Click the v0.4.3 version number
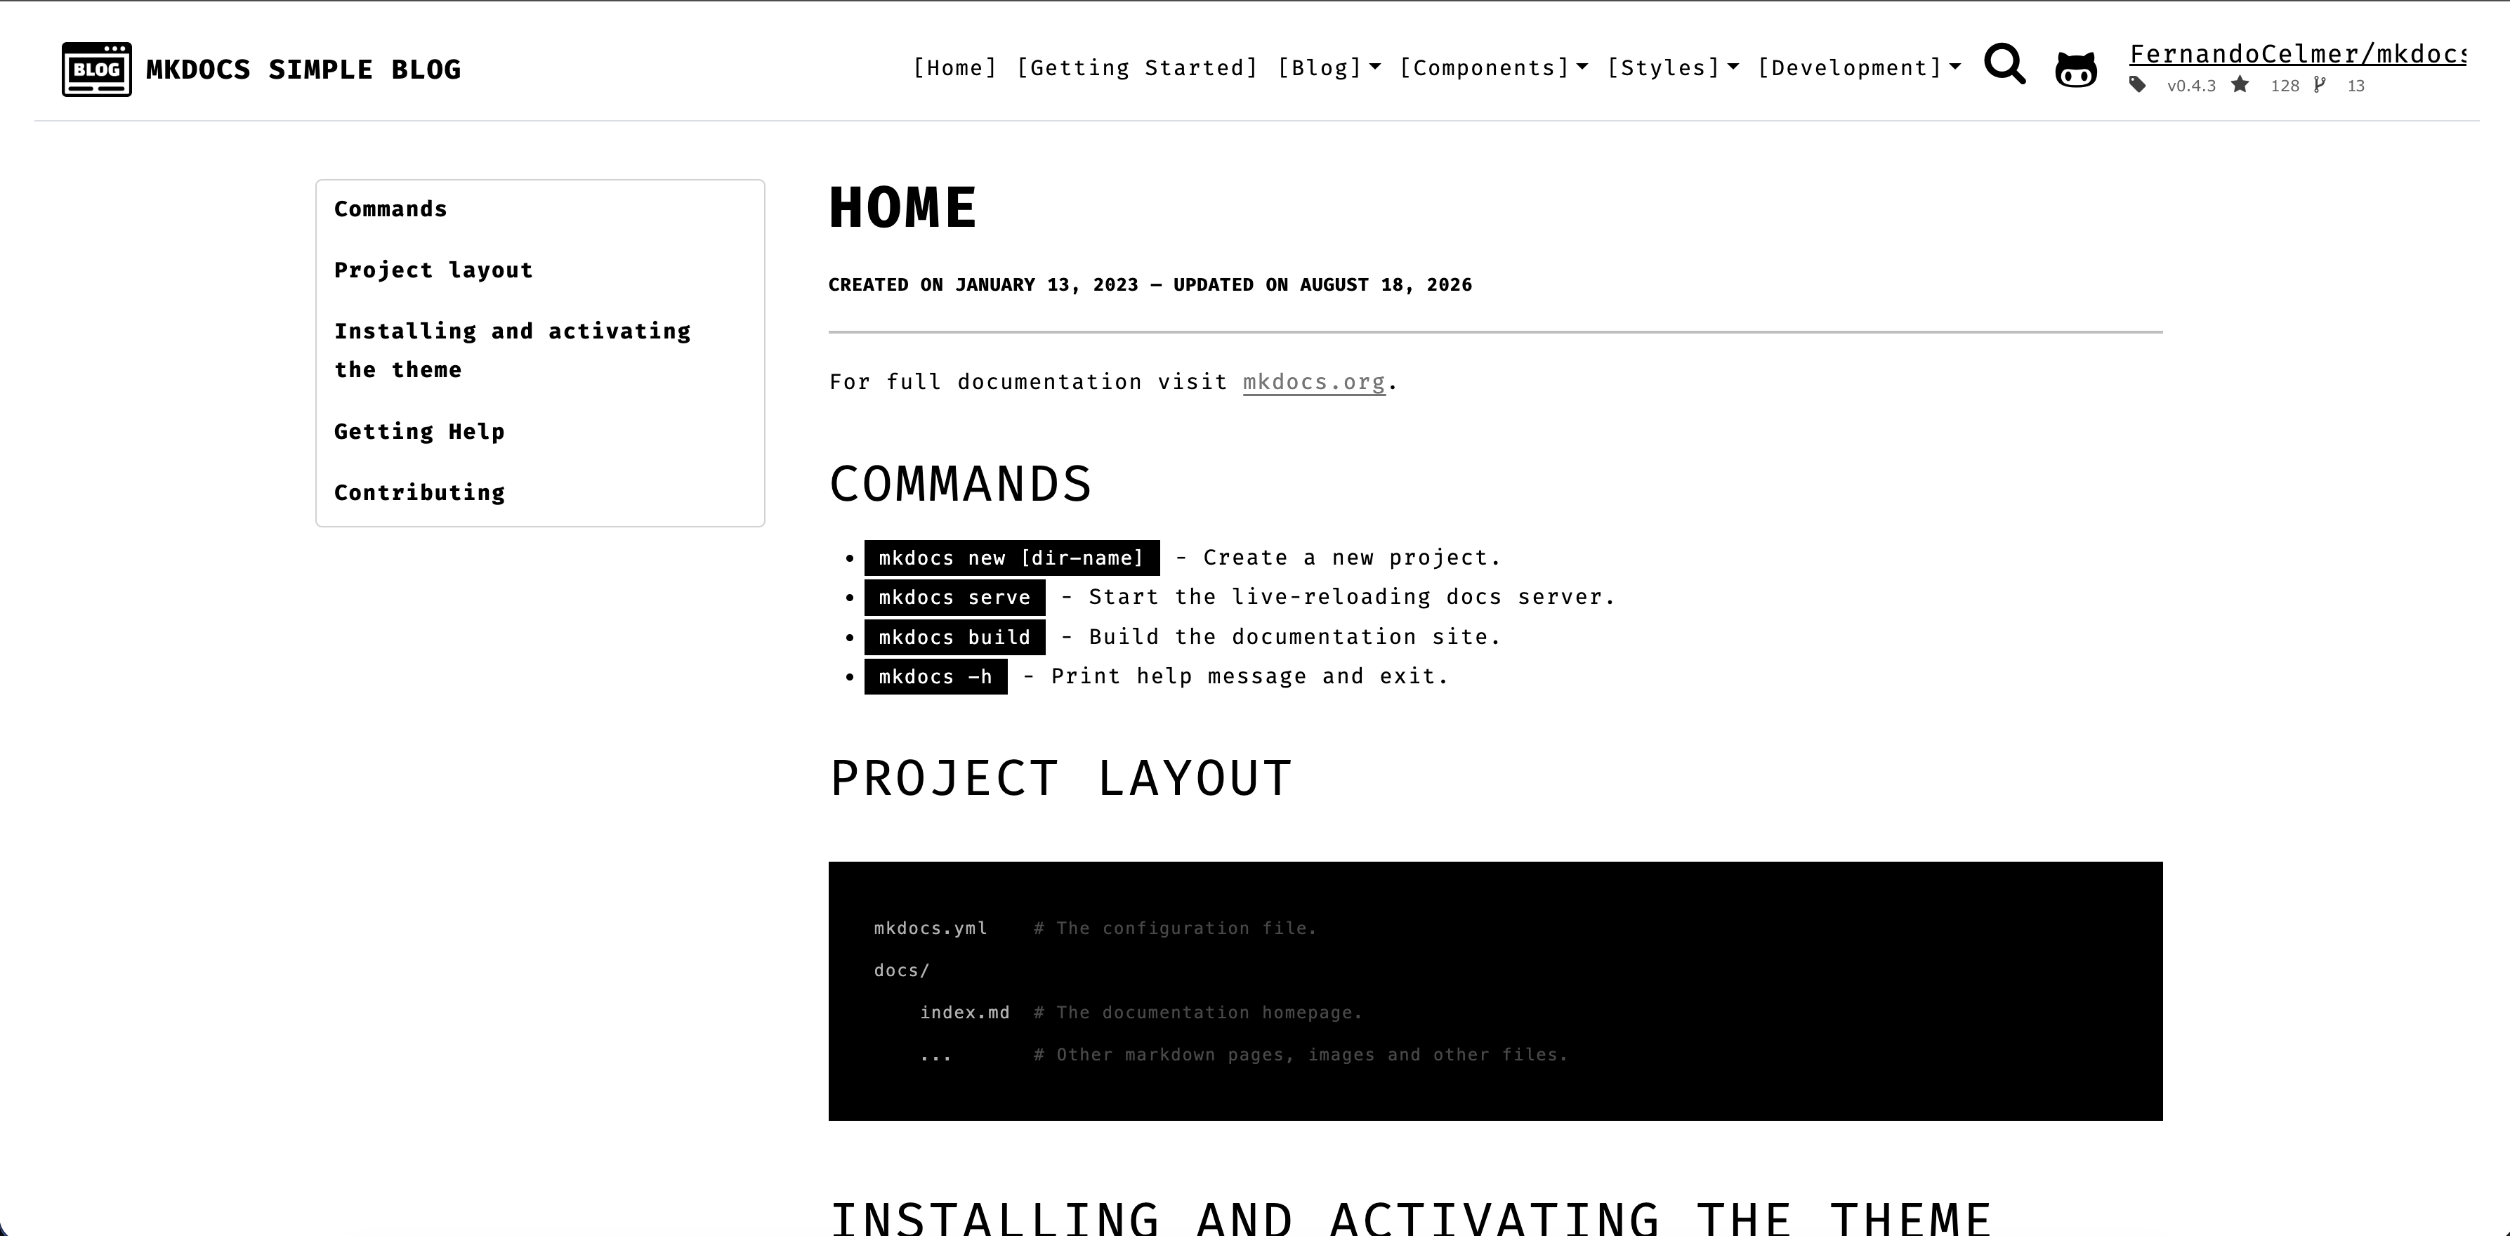This screenshot has height=1236, width=2510. coord(2191,86)
